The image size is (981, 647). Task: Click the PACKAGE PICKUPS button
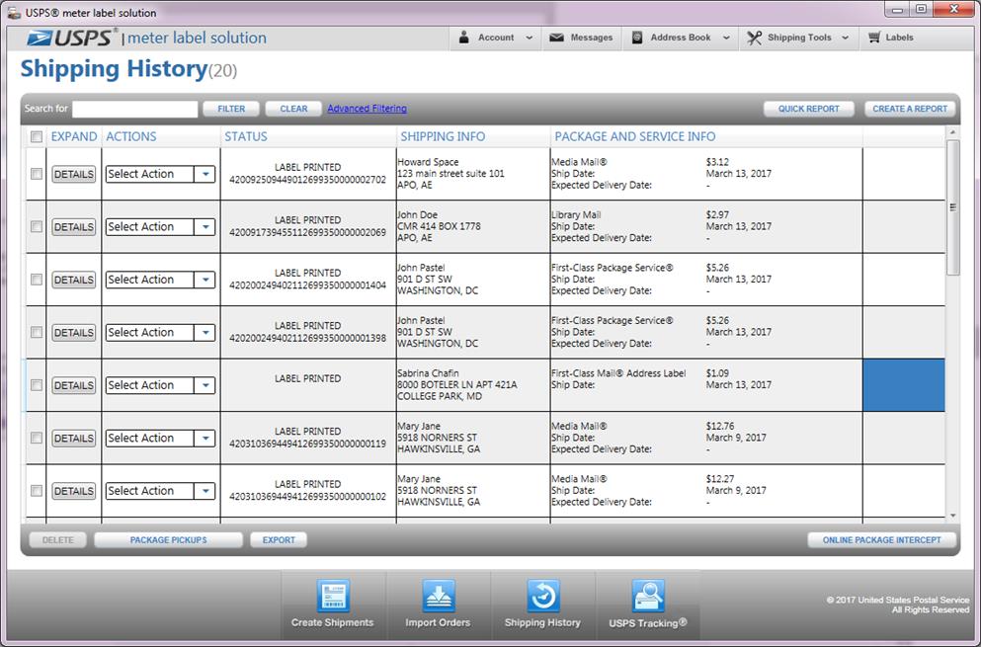point(168,540)
